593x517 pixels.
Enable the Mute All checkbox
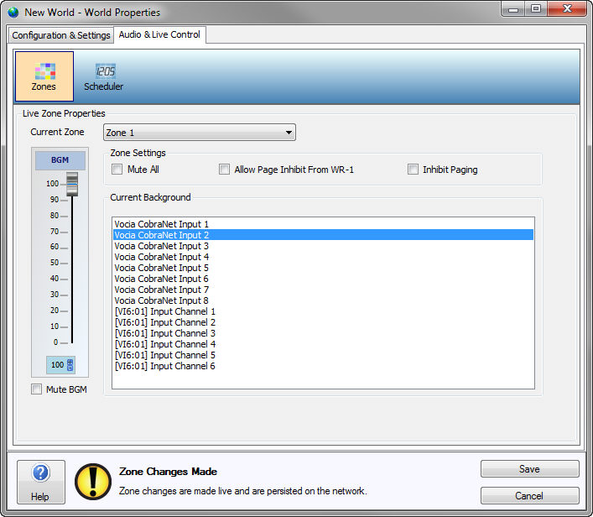(117, 170)
